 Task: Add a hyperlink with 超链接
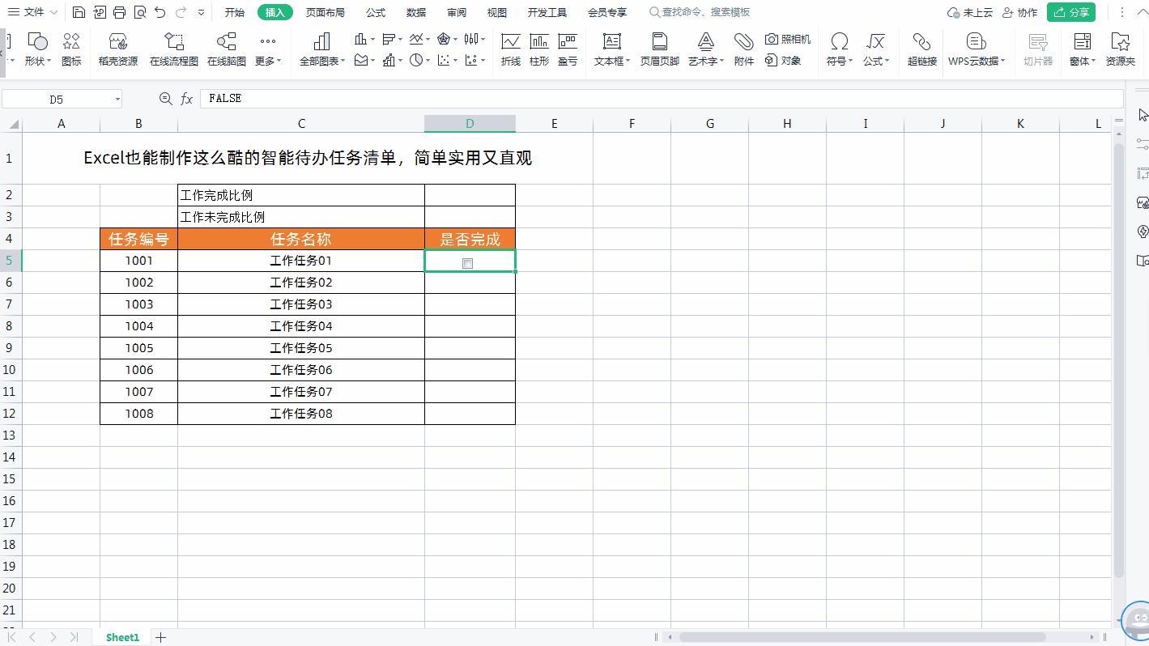pyautogui.click(x=921, y=49)
